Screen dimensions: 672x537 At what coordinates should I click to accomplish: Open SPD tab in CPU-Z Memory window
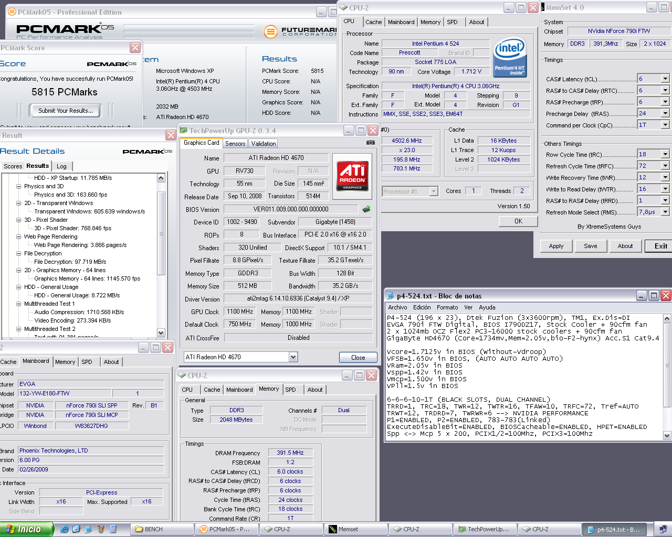[x=291, y=390]
